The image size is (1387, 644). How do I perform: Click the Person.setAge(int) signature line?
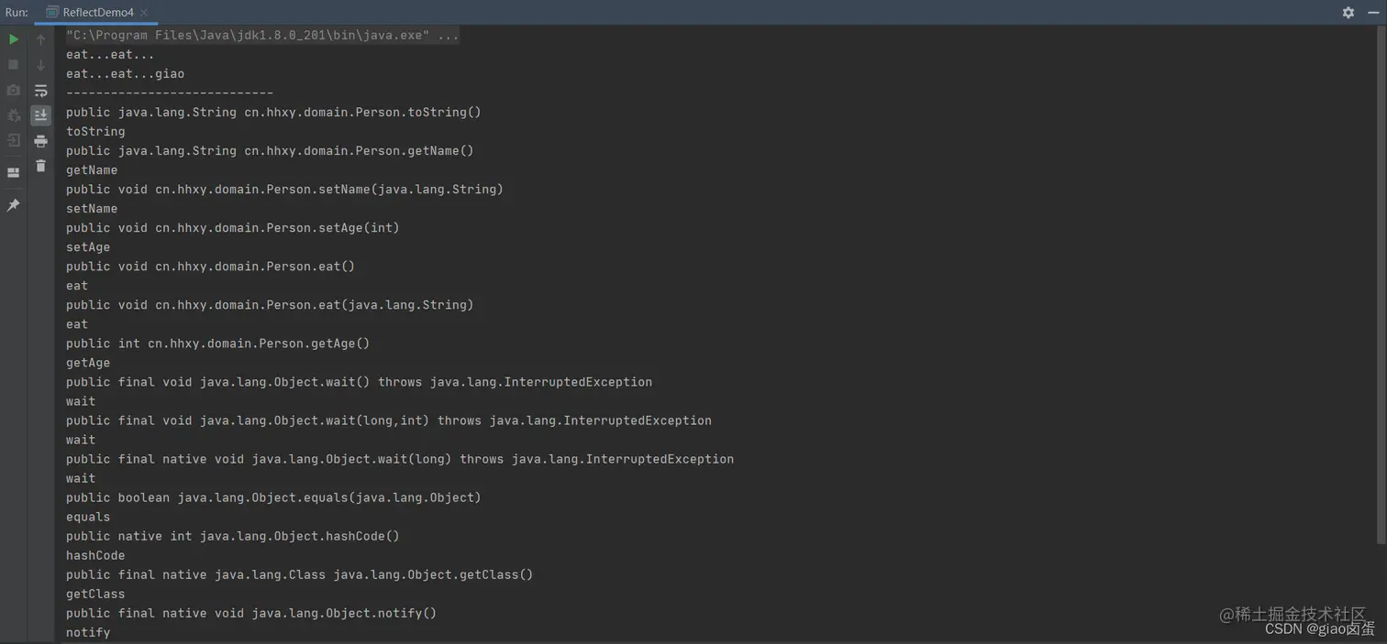click(233, 227)
